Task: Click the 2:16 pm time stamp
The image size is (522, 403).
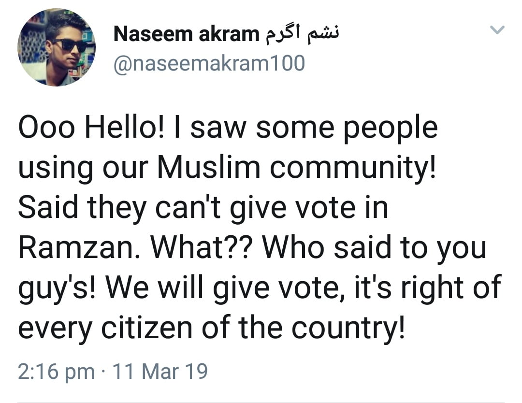Action: tap(56, 372)
